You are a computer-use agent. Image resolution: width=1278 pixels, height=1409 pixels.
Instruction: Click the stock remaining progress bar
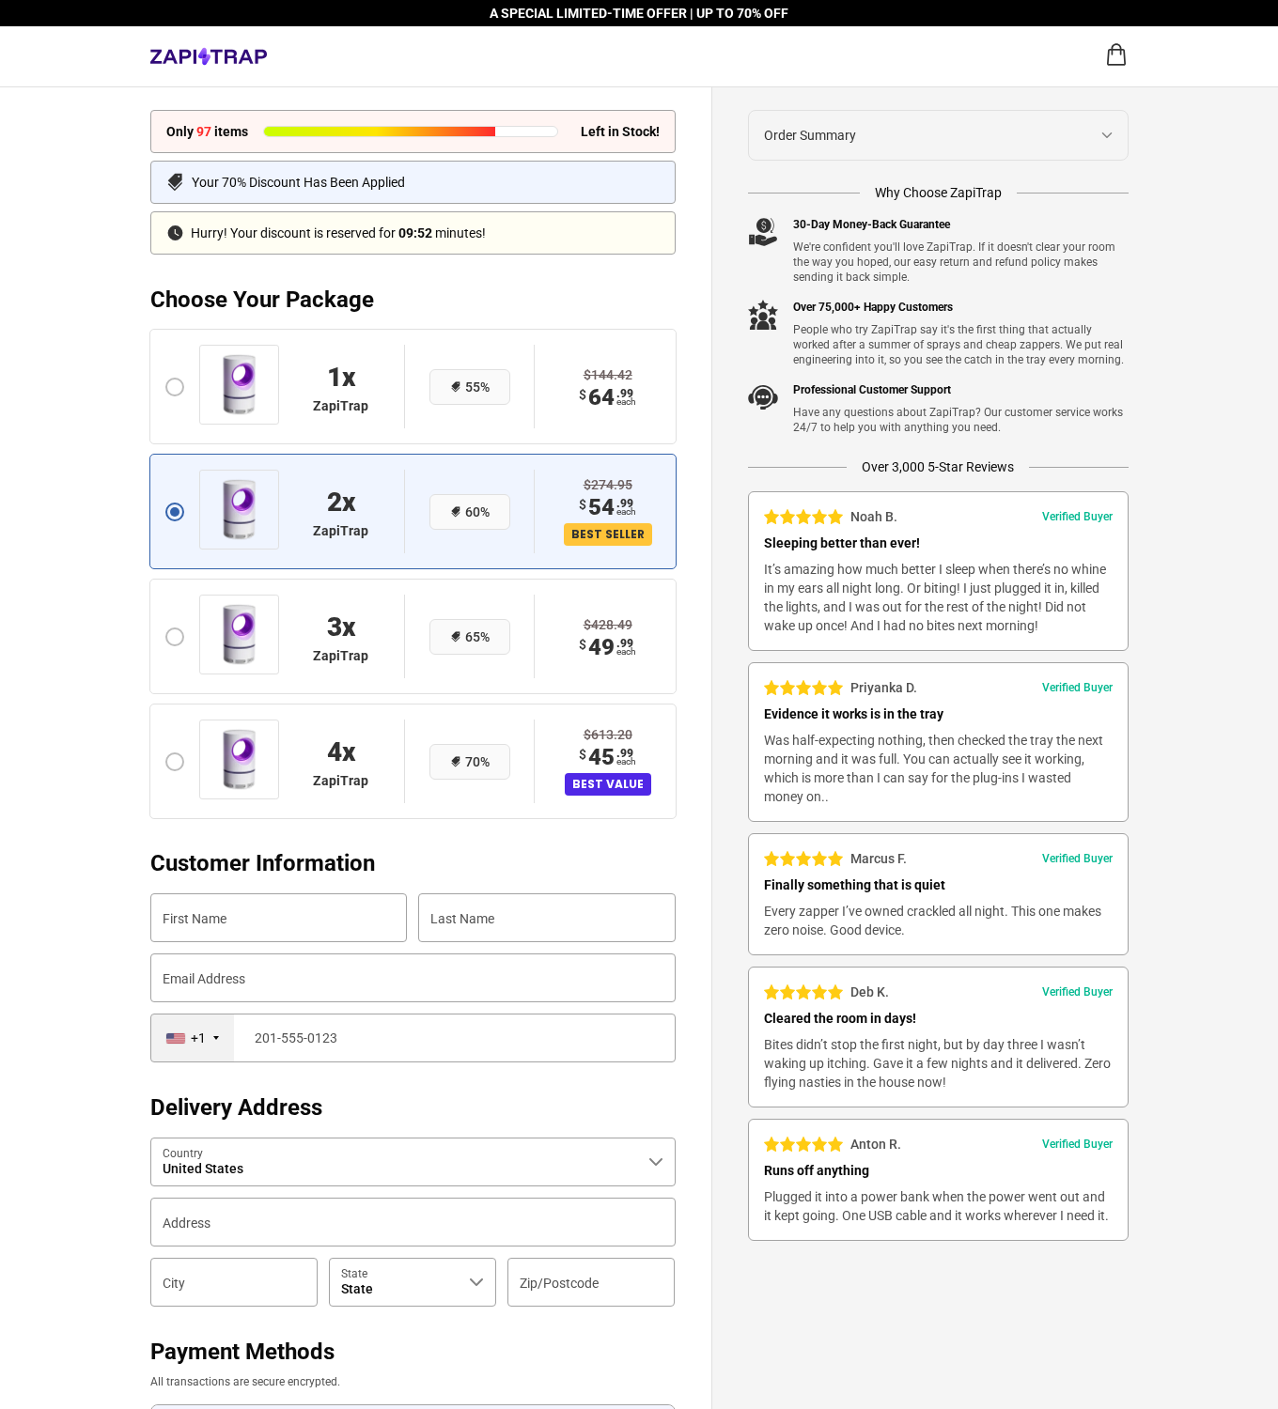[x=411, y=132]
